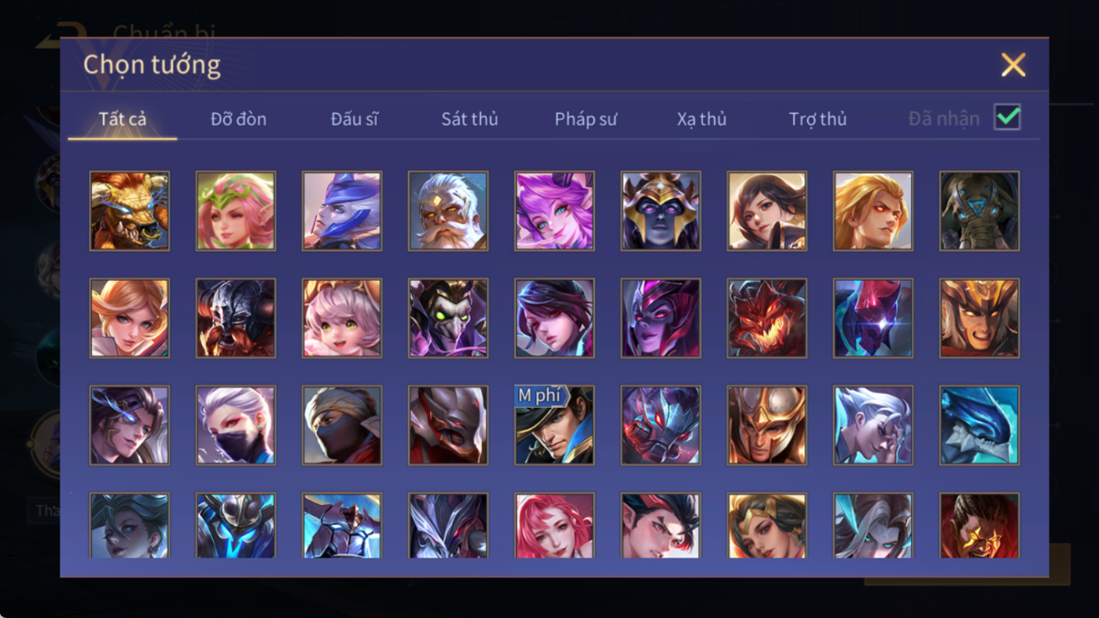Close the 'Chọn tướng' dialog
The width and height of the screenshot is (1099, 618).
pos(1013,65)
